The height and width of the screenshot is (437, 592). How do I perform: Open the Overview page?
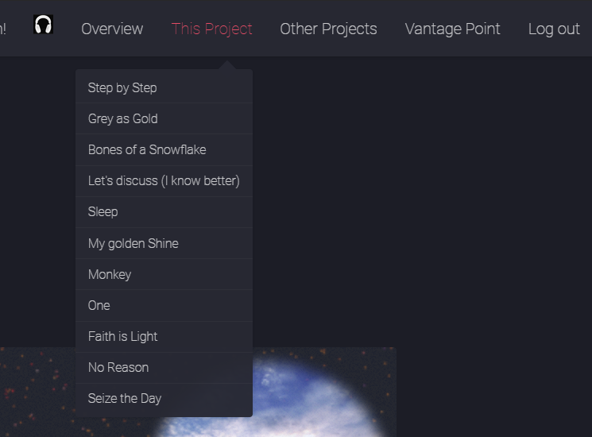tap(112, 29)
